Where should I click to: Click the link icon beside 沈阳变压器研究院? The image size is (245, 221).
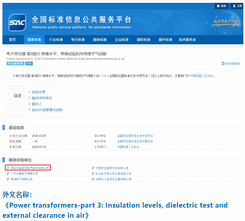pos(93,168)
